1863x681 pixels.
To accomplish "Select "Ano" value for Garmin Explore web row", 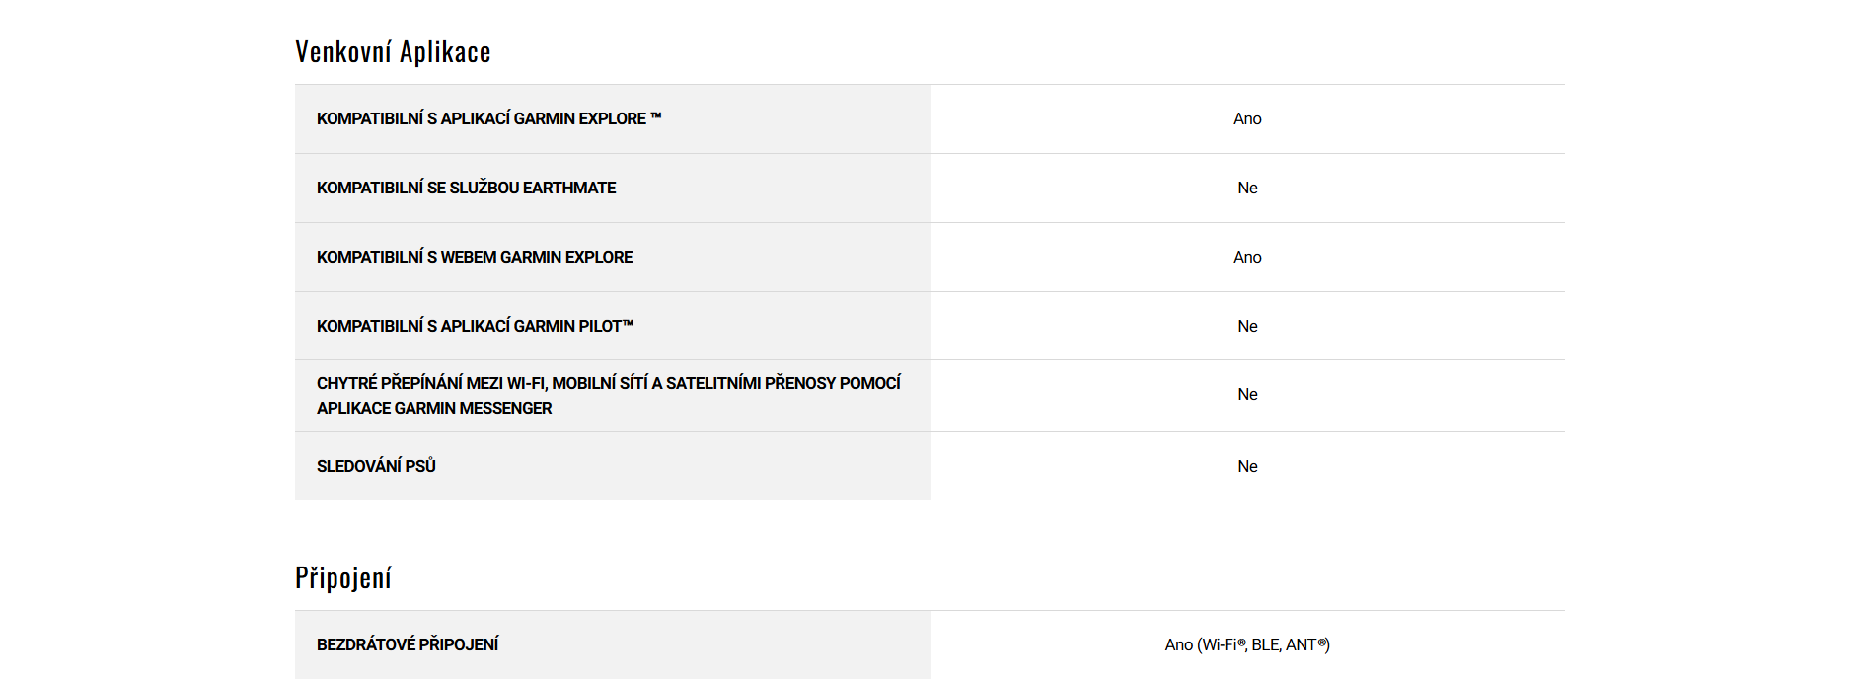I will [x=1247, y=257].
